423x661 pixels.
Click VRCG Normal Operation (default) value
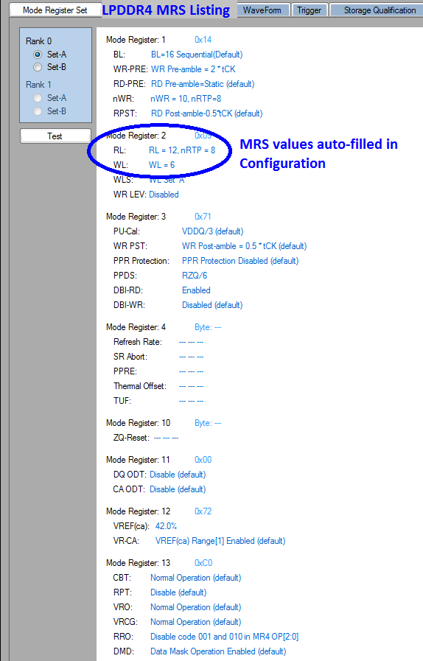[196, 622]
